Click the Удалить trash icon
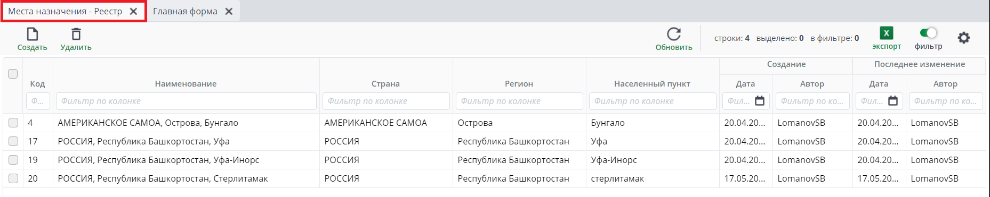Image resolution: width=990 pixels, height=197 pixels. tap(76, 35)
